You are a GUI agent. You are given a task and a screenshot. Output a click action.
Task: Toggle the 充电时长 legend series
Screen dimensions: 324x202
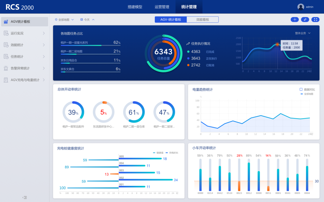tap(172, 153)
